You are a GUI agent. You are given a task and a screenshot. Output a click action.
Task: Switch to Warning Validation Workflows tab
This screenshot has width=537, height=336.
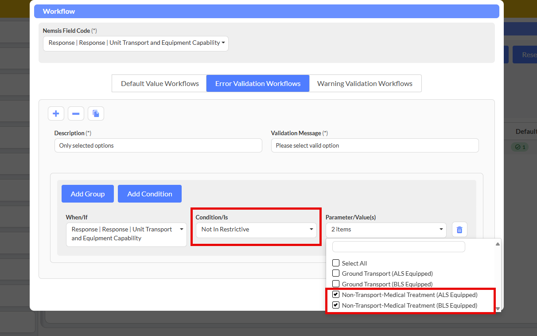(365, 83)
